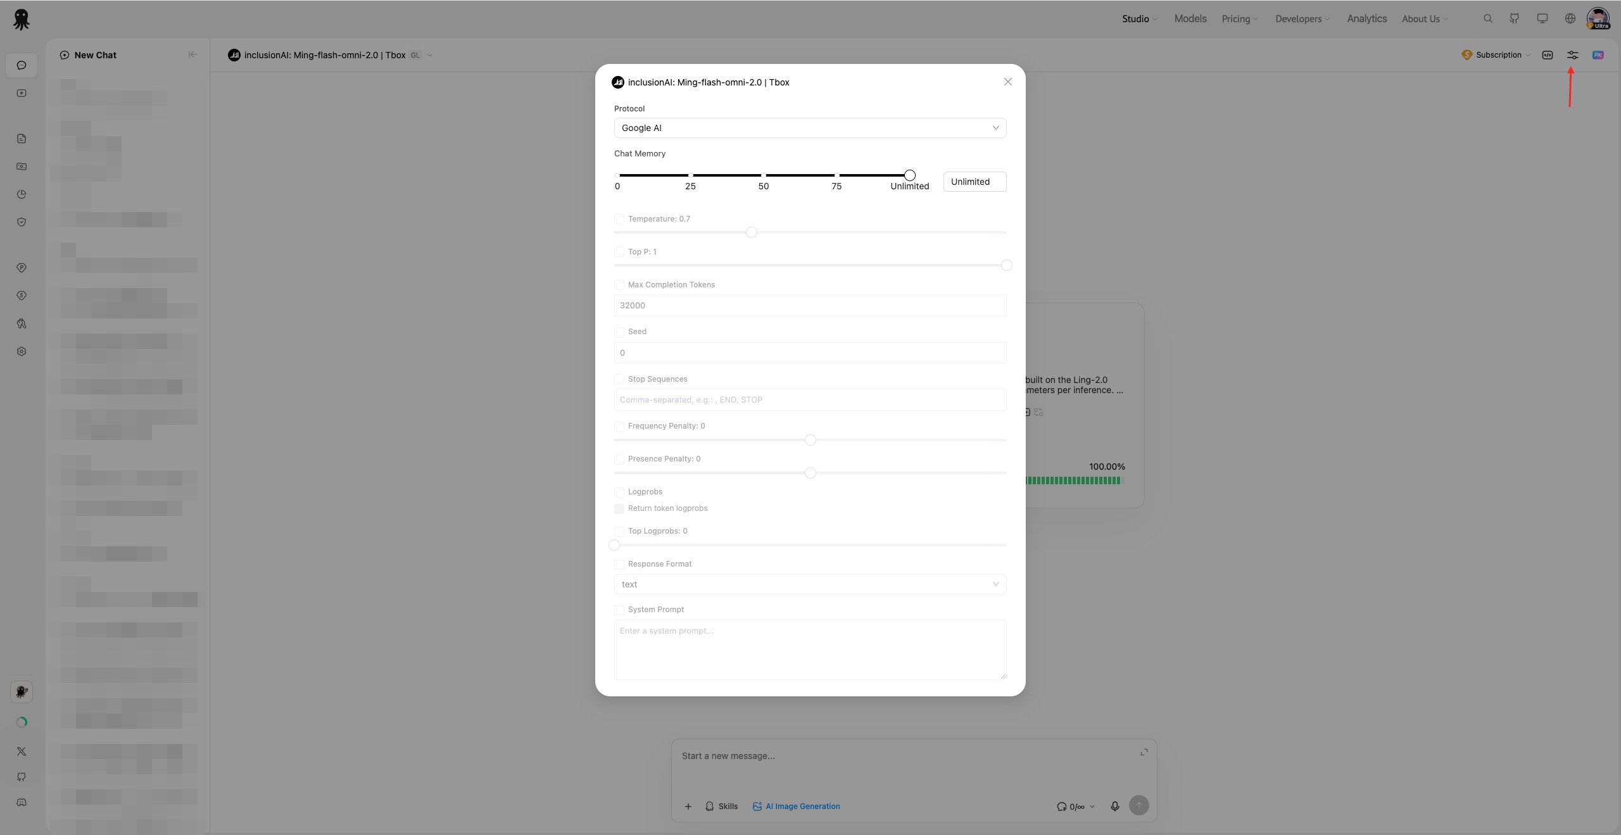Open the user avatar with Ultra badge
Image resolution: width=1621 pixels, height=835 pixels.
(x=1598, y=19)
